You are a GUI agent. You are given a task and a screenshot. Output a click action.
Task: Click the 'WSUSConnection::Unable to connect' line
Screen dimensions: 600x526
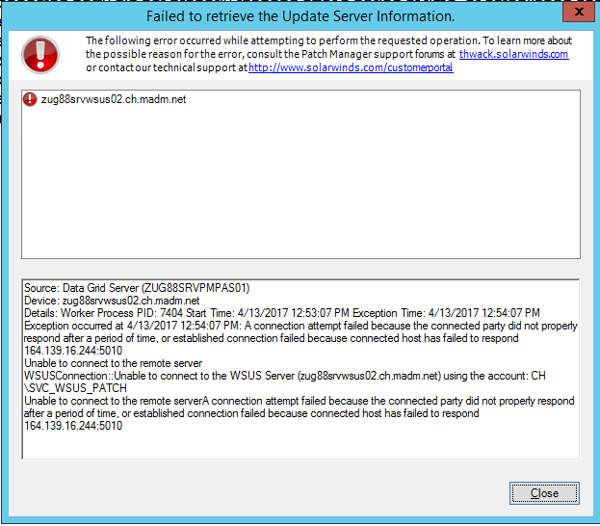click(285, 376)
